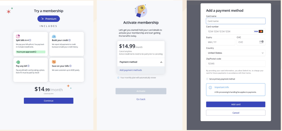Click Add payment methods link

pyautogui.click(x=131, y=70)
